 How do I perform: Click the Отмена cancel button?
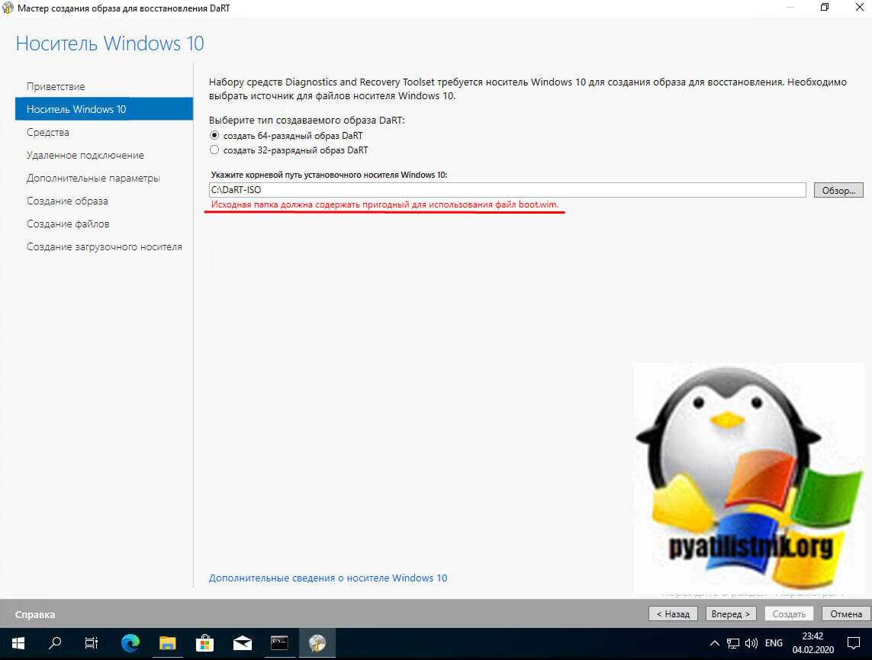point(846,614)
